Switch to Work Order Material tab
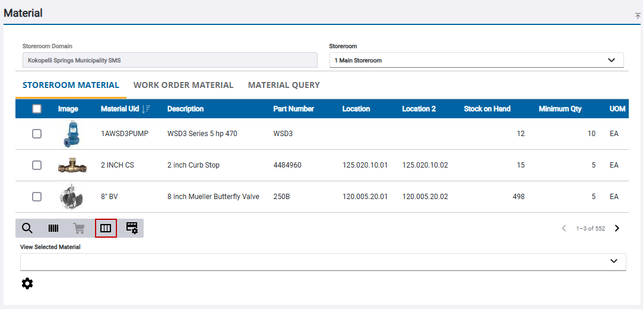Screen dimensions: 643x309 183,85
